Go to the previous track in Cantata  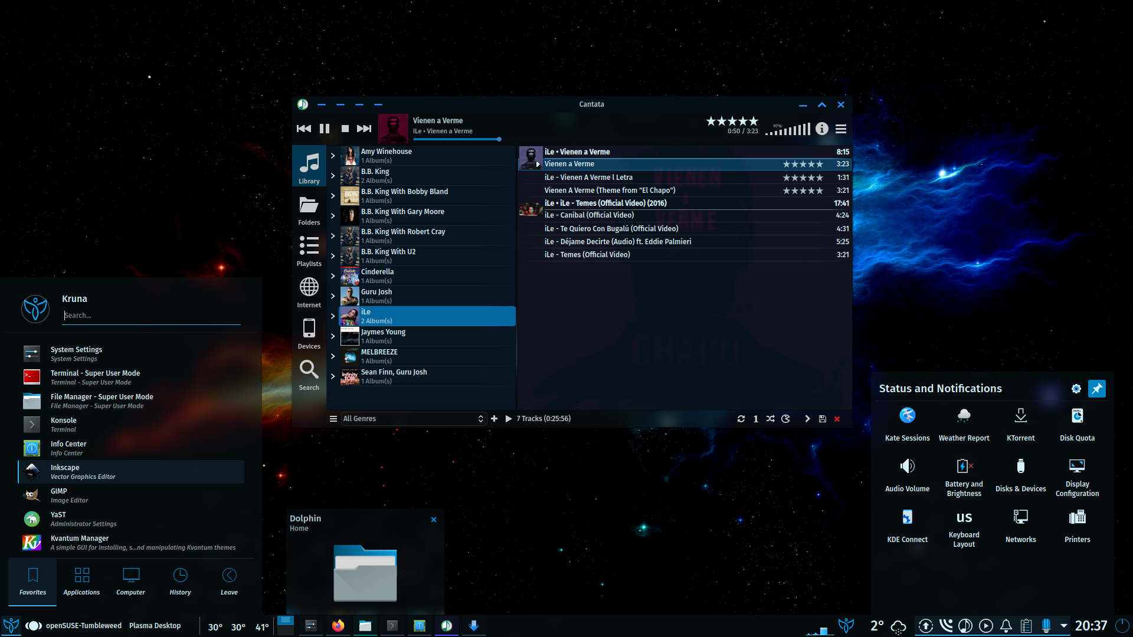click(304, 129)
